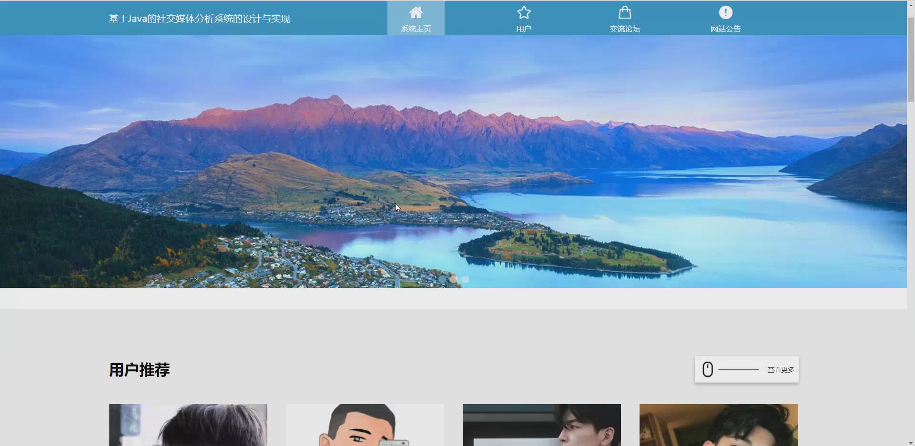
Task: Open the user thumbnail with brown background
Action: point(719,425)
